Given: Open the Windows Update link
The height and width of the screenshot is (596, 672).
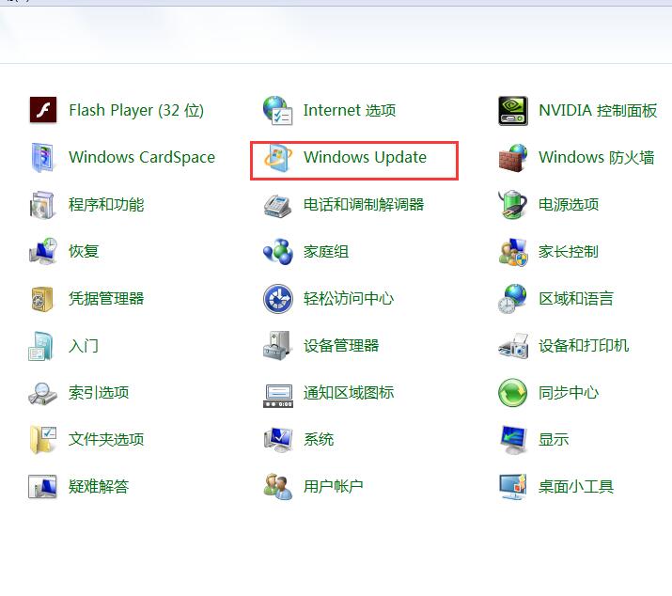Looking at the screenshot, I should point(366,157).
